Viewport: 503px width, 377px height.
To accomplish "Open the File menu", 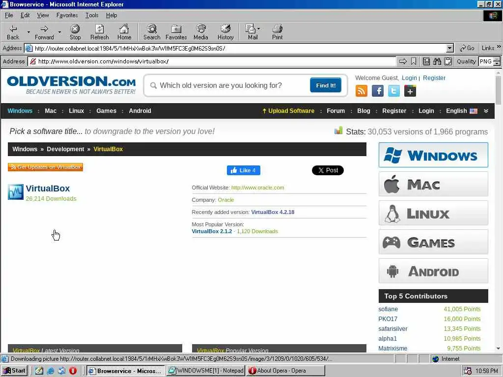I will tap(9, 15).
